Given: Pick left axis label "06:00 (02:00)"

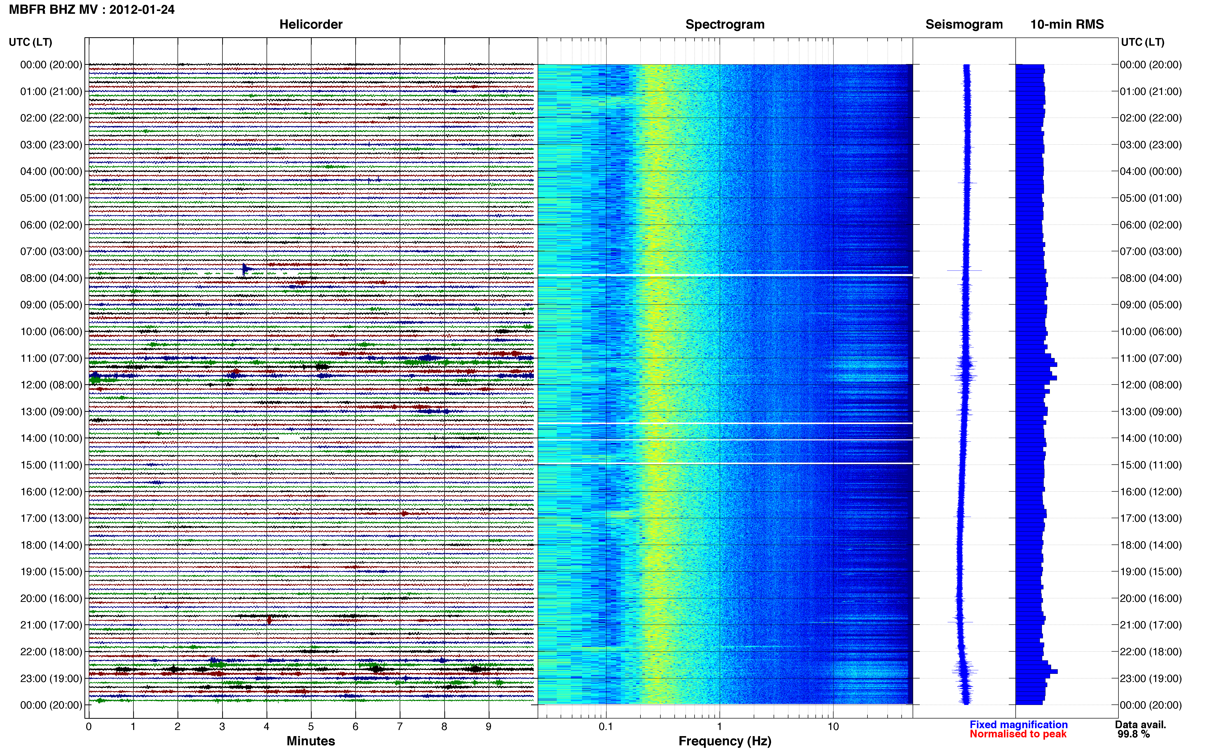Looking at the screenshot, I should click(51, 225).
